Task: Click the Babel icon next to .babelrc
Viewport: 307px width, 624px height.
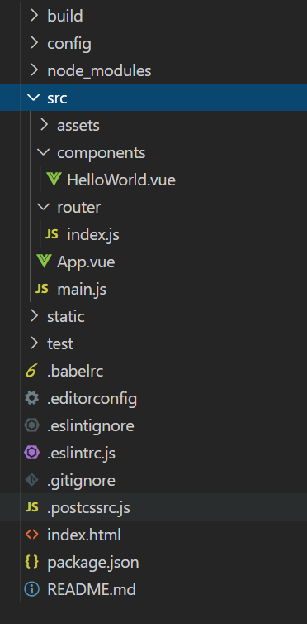Action: [31, 371]
